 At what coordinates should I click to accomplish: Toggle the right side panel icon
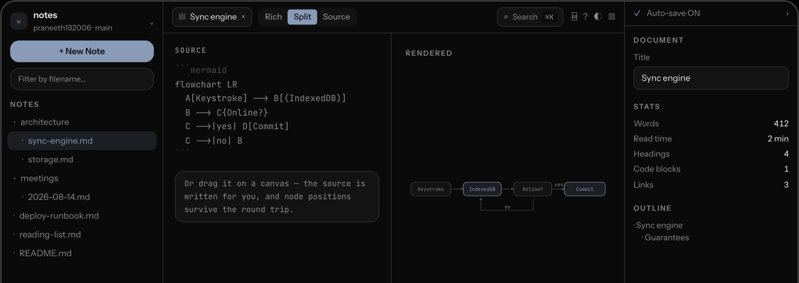tap(612, 16)
